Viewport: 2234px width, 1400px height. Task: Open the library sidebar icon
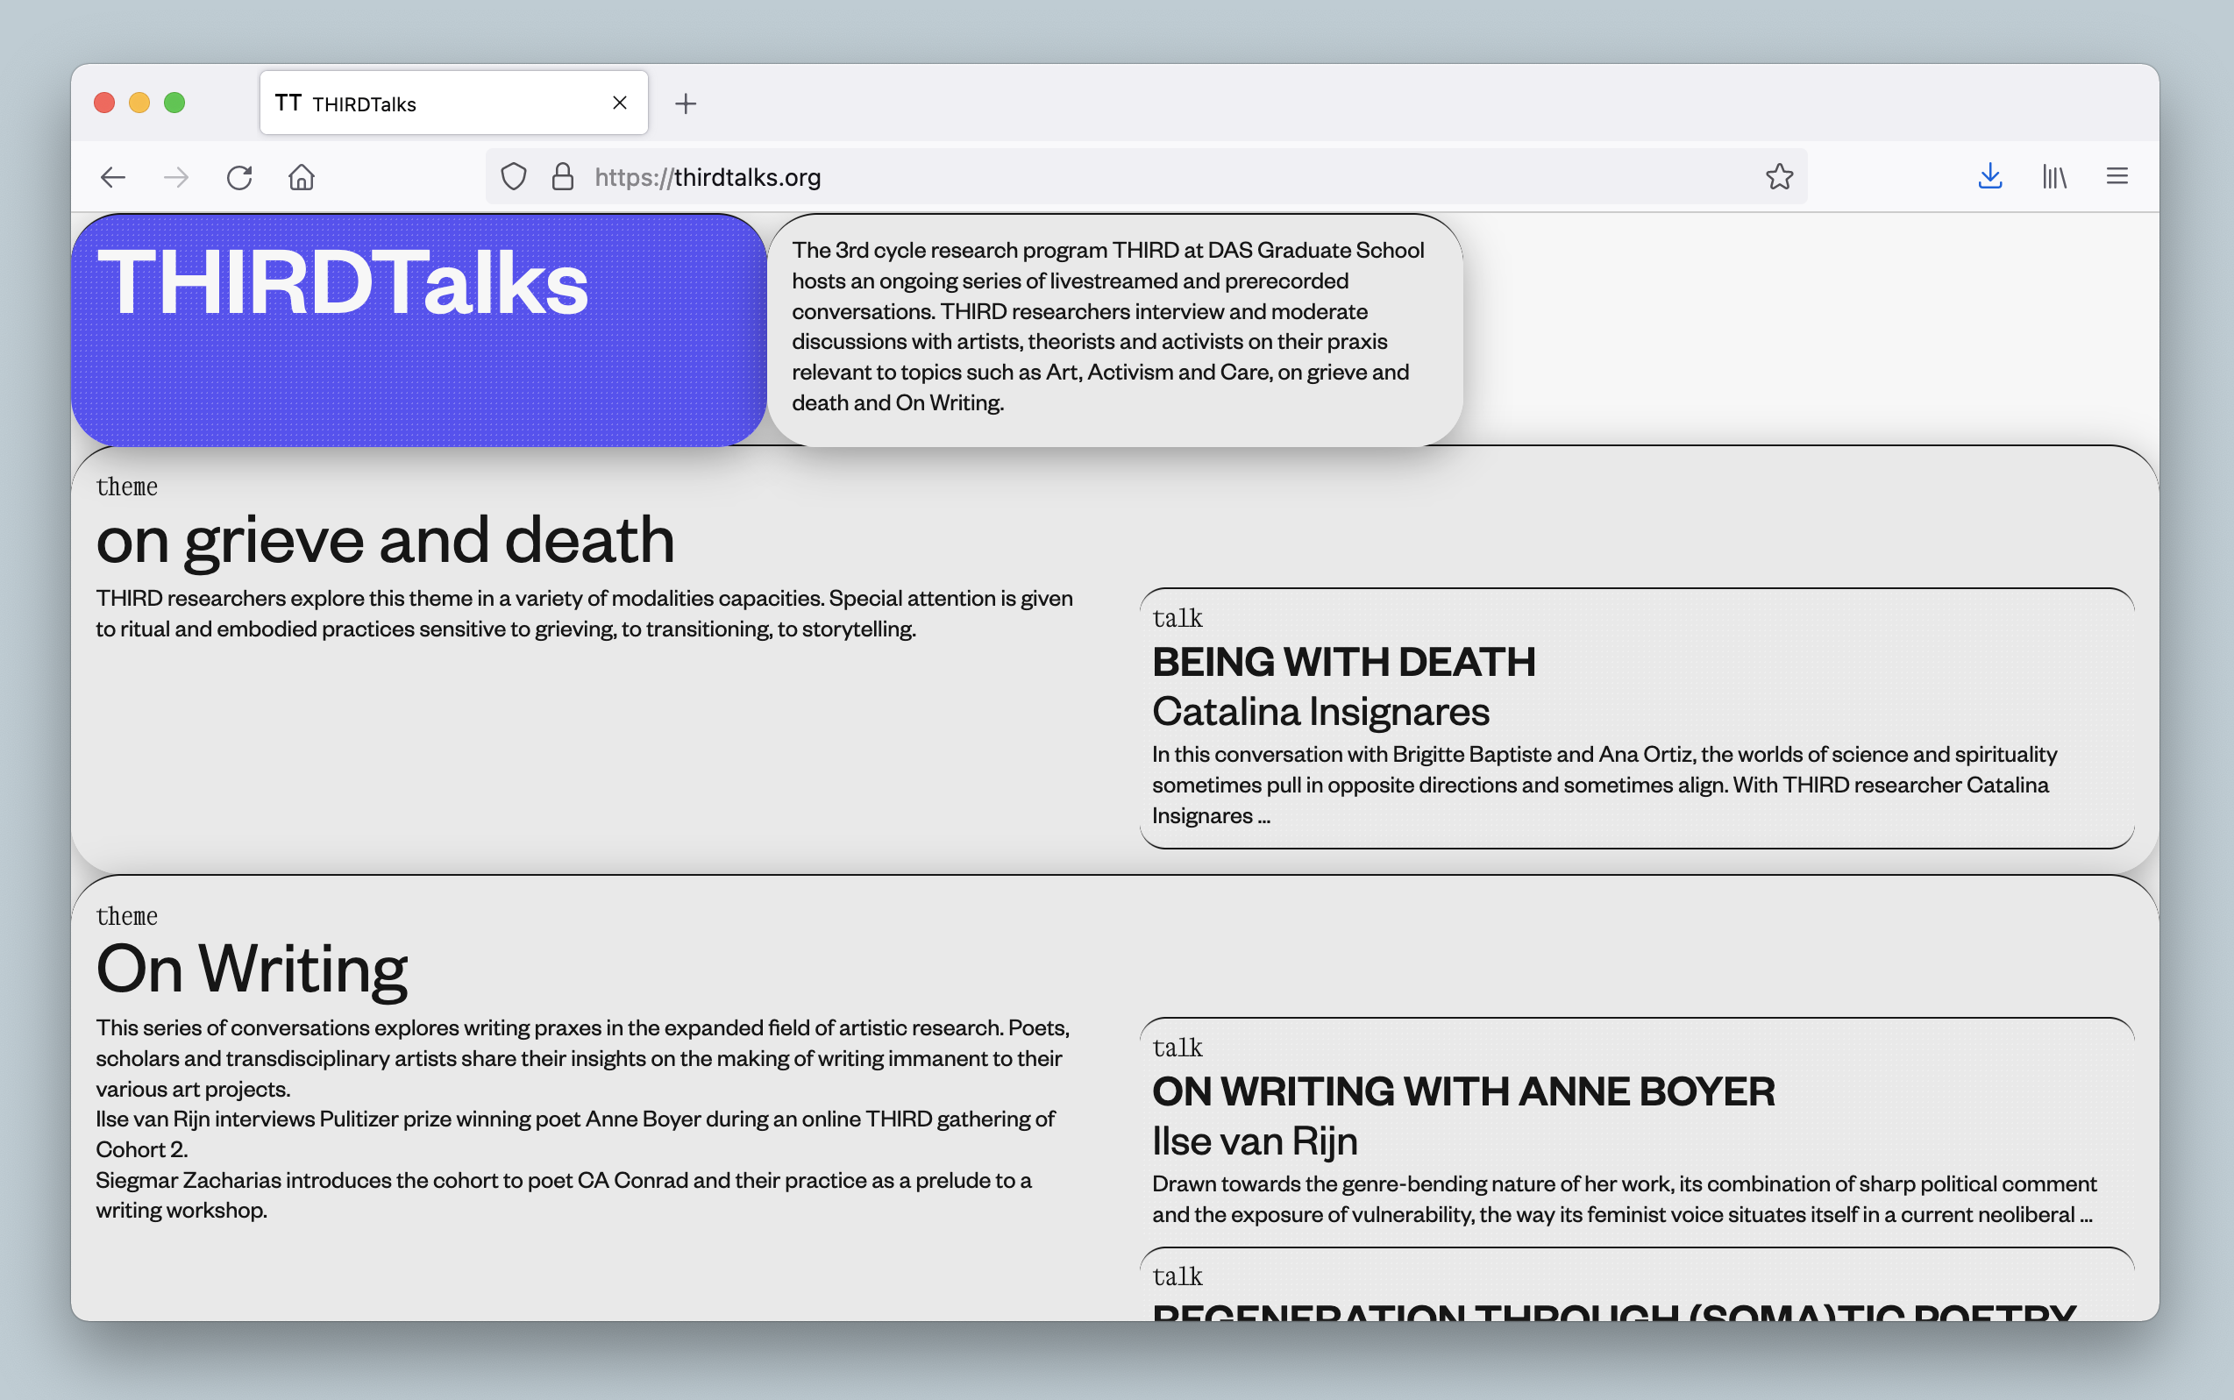click(x=2054, y=177)
